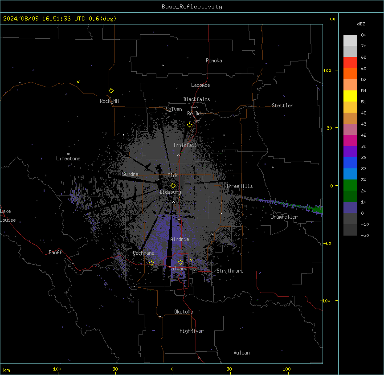Viewport: 384px width, 375px height.
Task: Select the Olds city label
Action: tap(173, 175)
